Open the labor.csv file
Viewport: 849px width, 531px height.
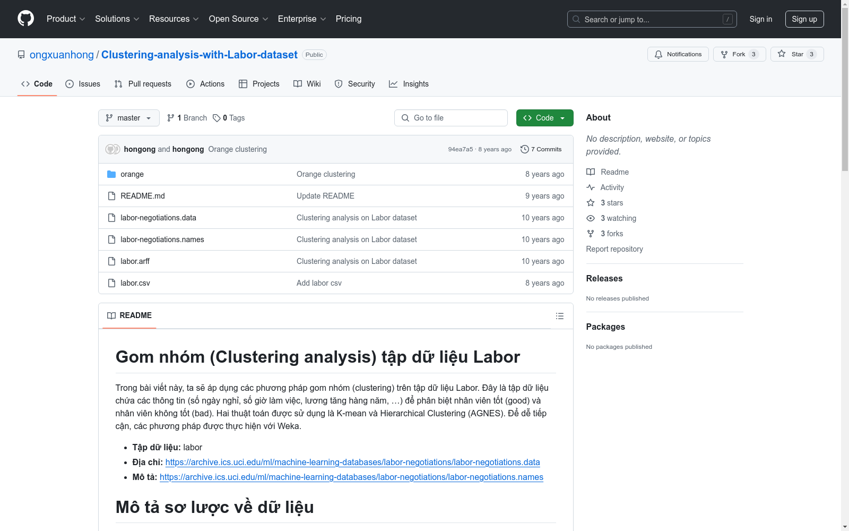(x=135, y=283)
